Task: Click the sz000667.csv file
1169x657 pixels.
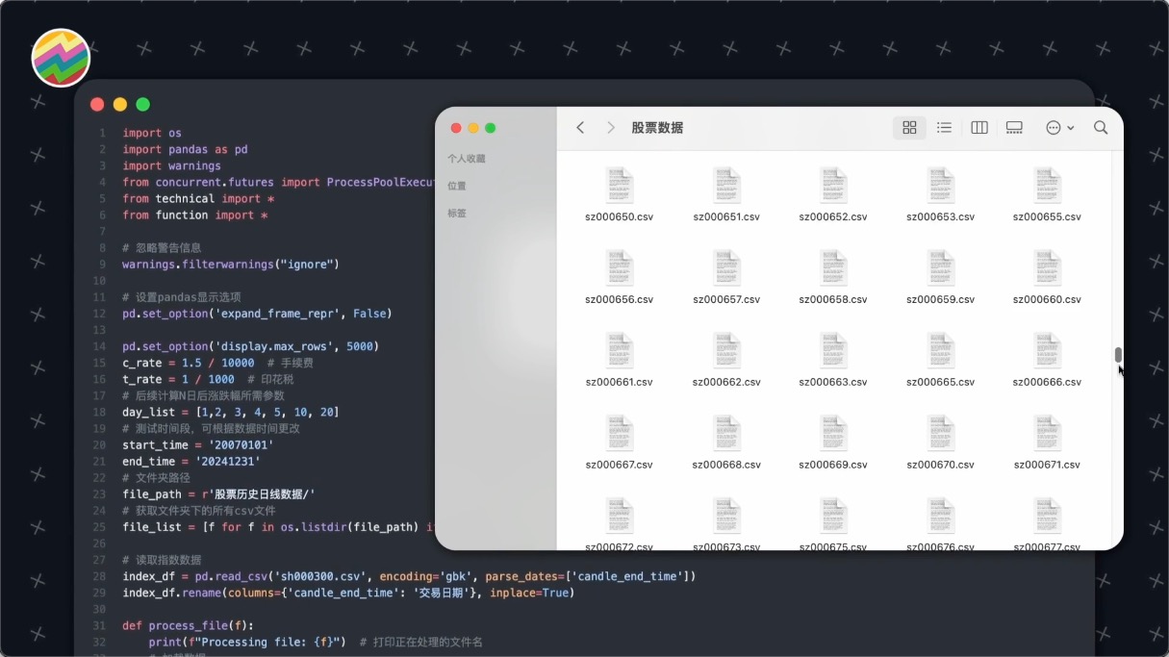Action: [x=619, y=434]
